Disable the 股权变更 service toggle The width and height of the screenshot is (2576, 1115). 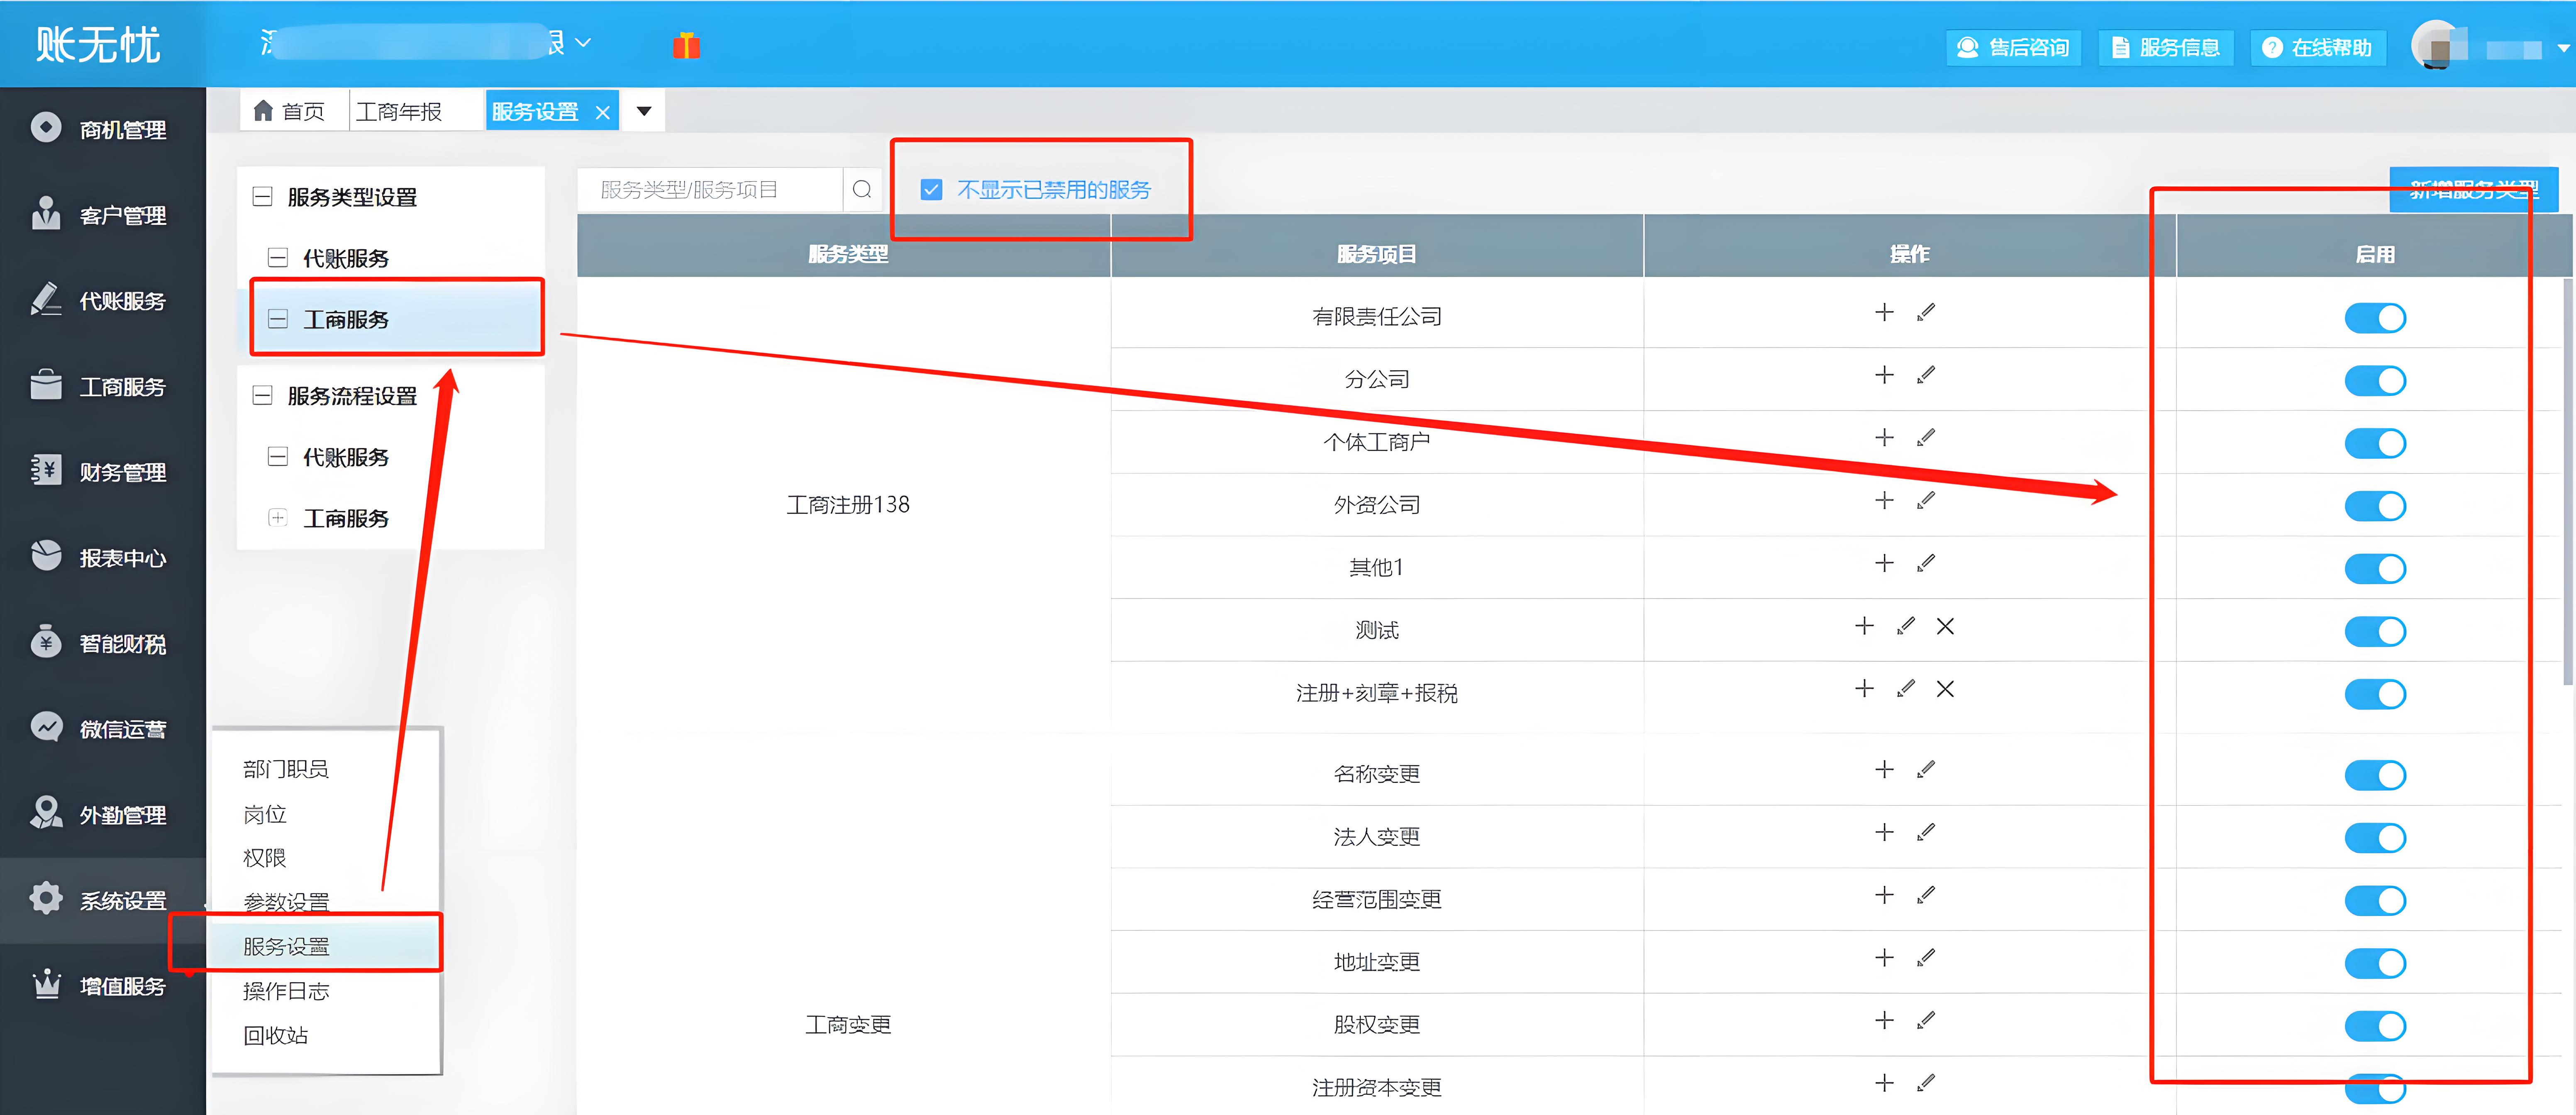point(2375,1026)
